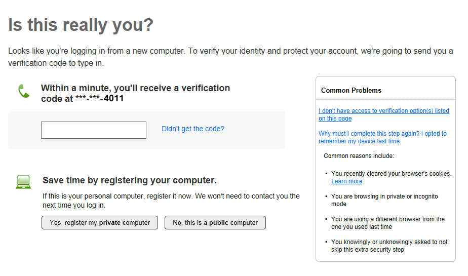The width and height of the screenshot is (468, 276).
Task: Choose "No, this is a public computer"
Action: pyautogui.click(x=215, y=223)
